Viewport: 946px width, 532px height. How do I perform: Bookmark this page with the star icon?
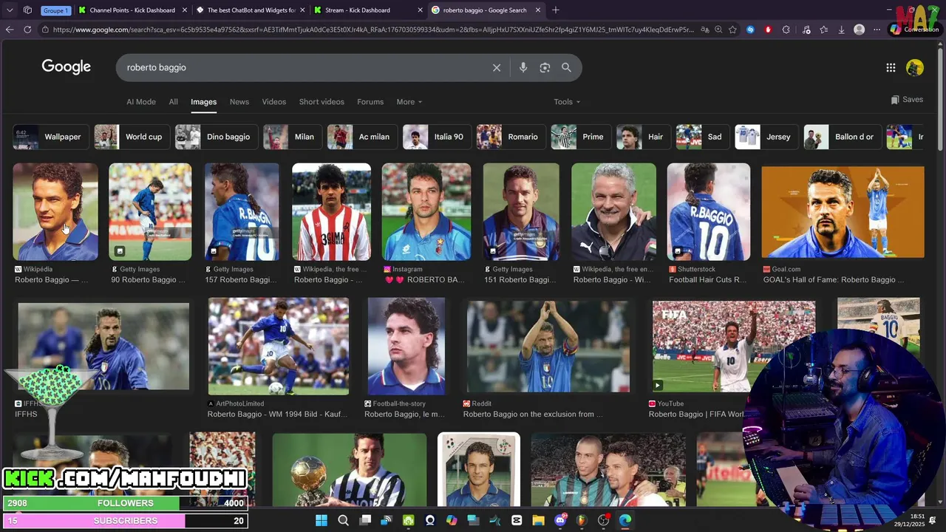pos(732,30)
